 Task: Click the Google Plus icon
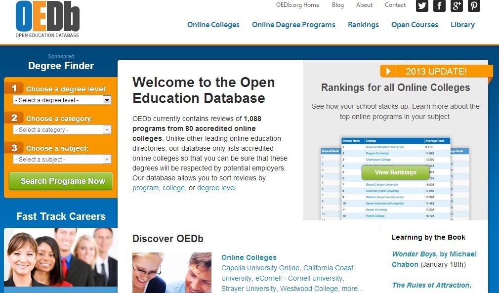click(x=457, y=5)
